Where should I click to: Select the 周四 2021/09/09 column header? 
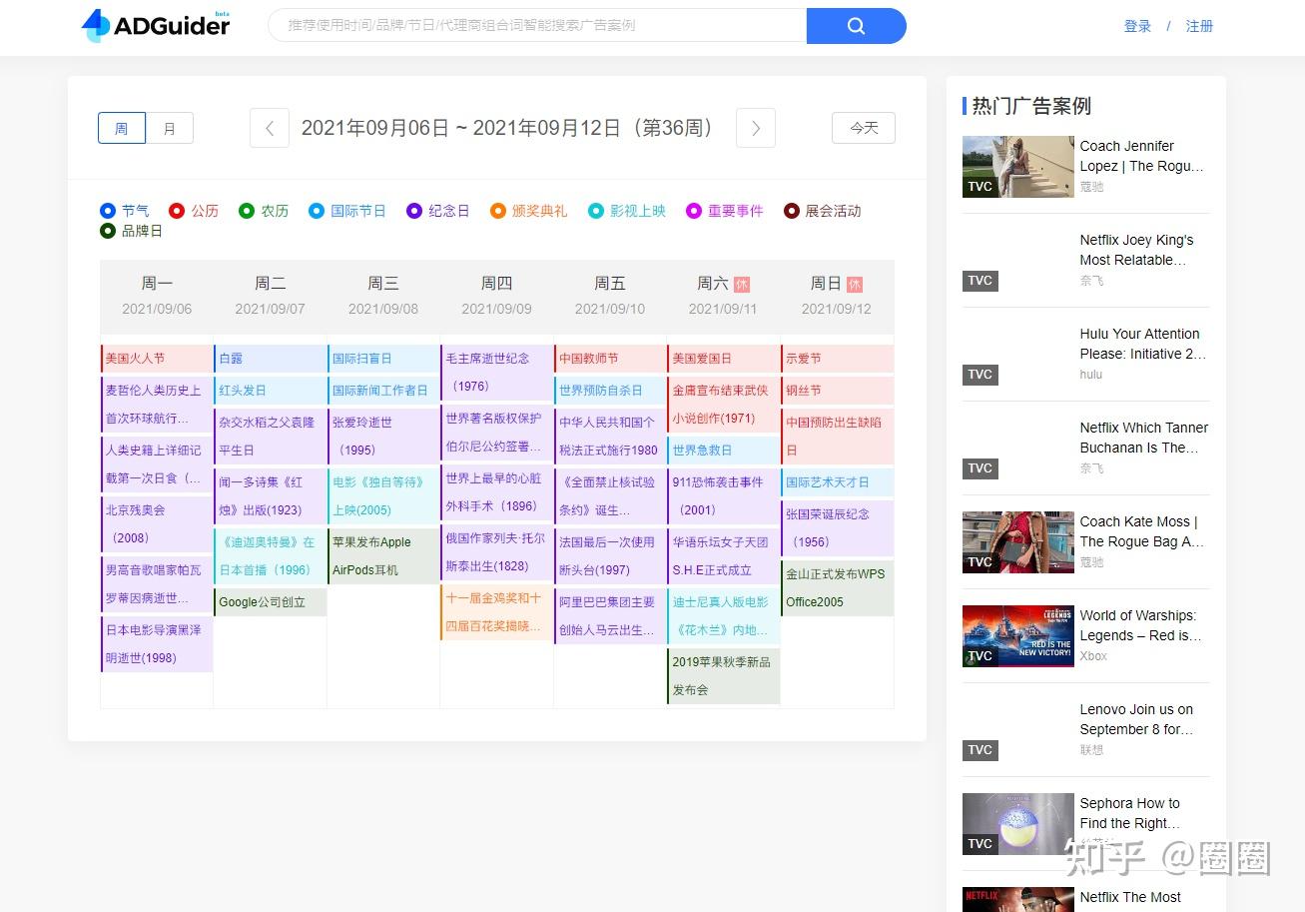coord(496,296)
